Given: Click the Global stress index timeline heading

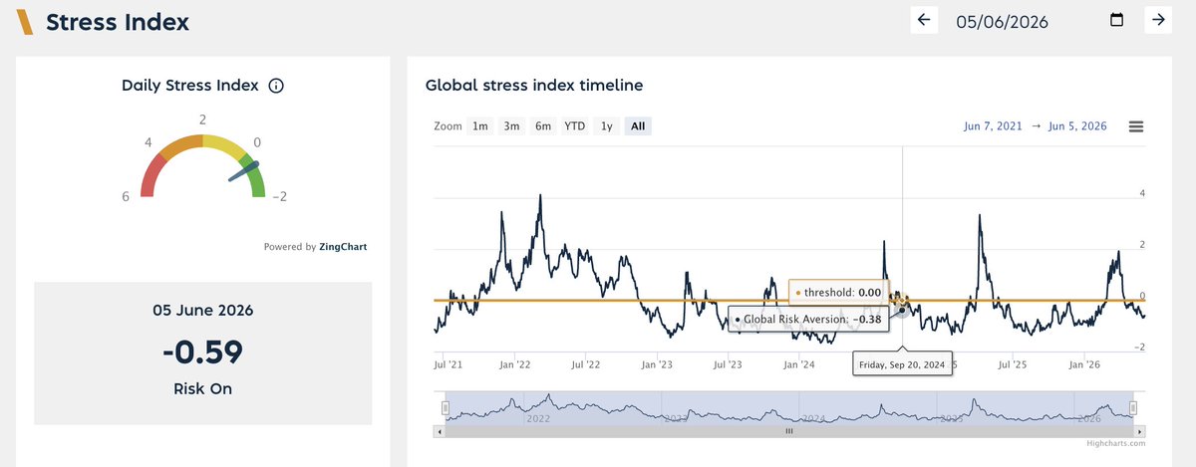Looking at the screenshot, I should [x=534, y=85].
